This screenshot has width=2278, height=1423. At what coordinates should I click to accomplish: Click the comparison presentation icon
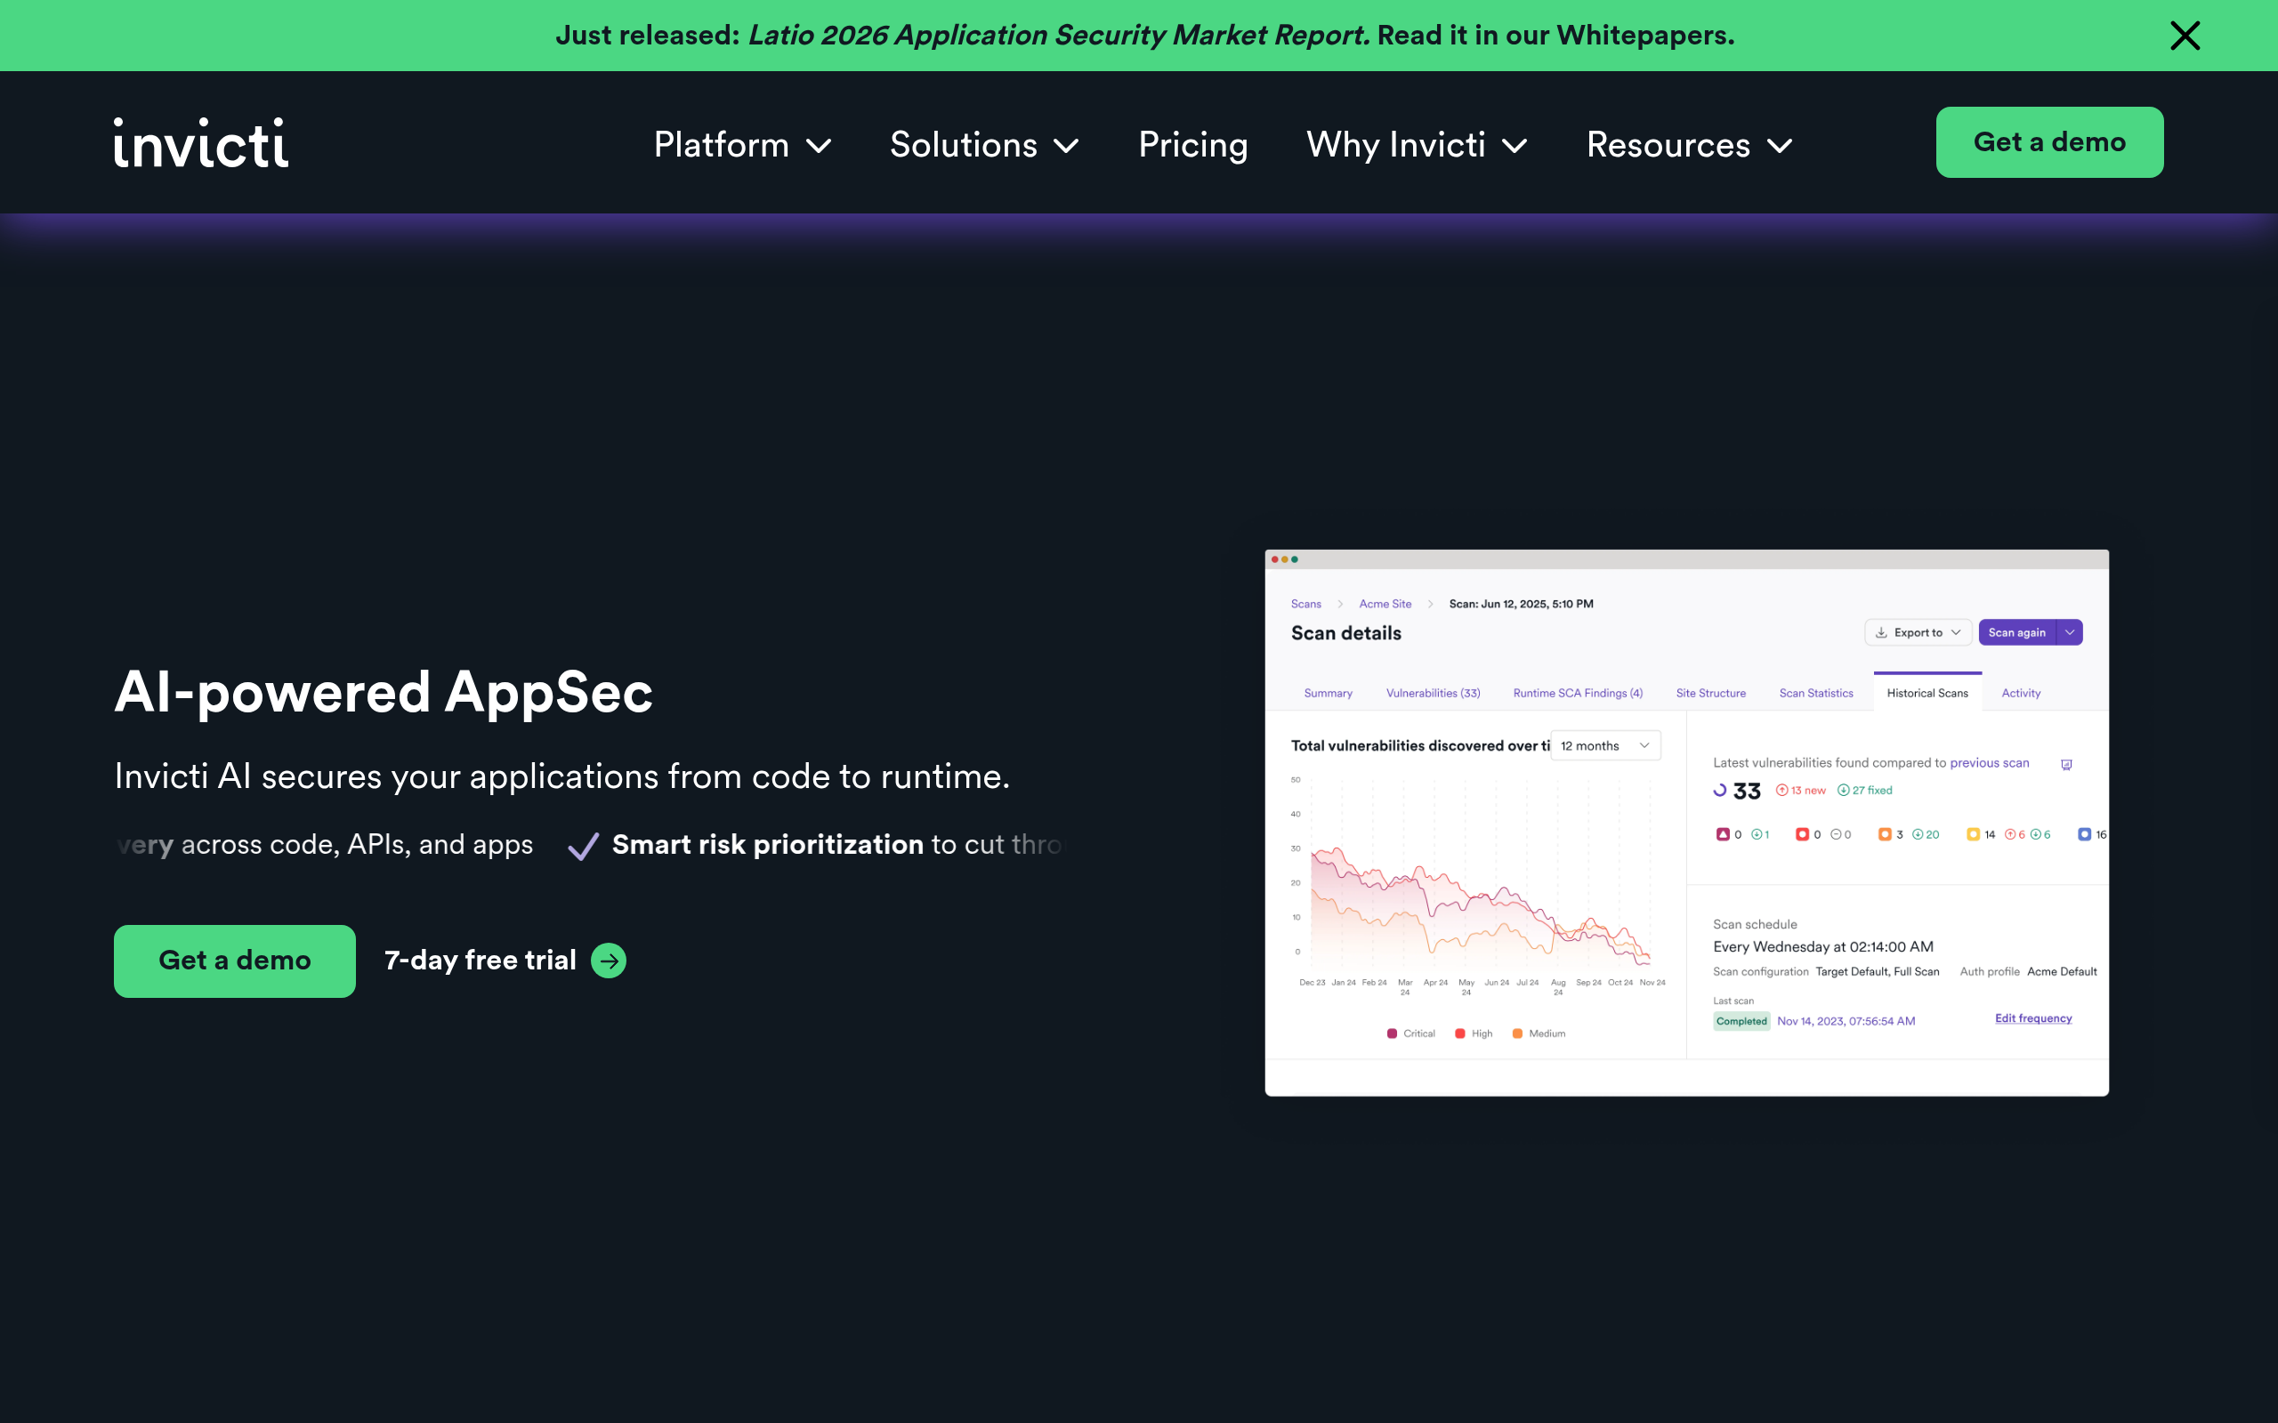(2066, 764)
